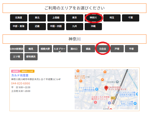The image size is (149, 114).
Task: Click the FamilyMart store icon on map
Action: coord(97,89)
